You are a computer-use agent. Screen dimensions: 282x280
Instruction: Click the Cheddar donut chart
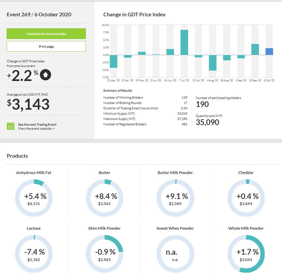pyautogui.click(x=246, y=198)
